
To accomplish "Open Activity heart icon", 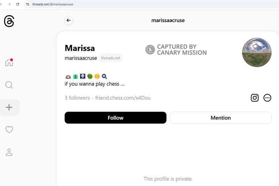I will (9, 129).
